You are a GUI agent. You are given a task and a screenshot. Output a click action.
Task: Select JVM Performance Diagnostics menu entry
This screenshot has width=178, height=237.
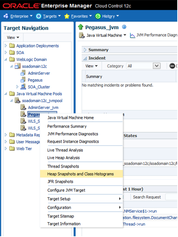[73, 134]
